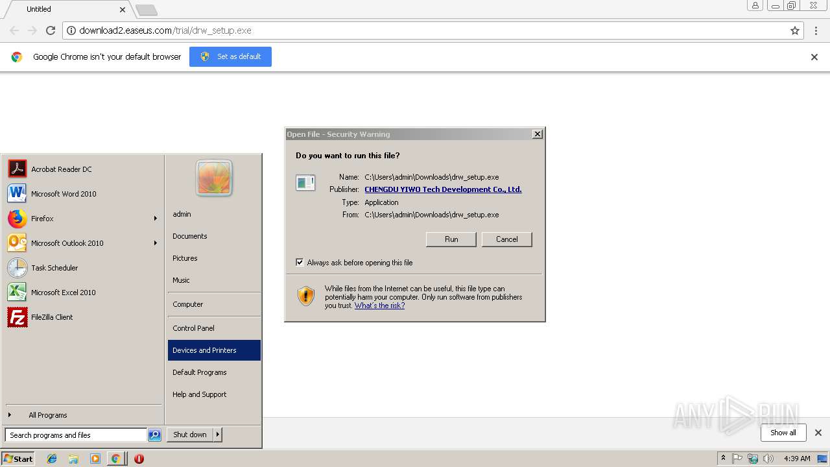Click the Start button
This screenshot has width=830, height=467.
18,459
